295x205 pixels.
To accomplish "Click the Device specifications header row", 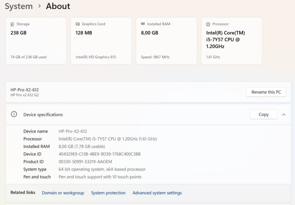I will click(x=128, y=115).
